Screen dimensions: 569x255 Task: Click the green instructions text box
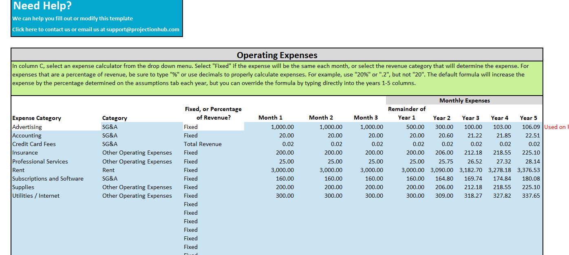[277, 78]
